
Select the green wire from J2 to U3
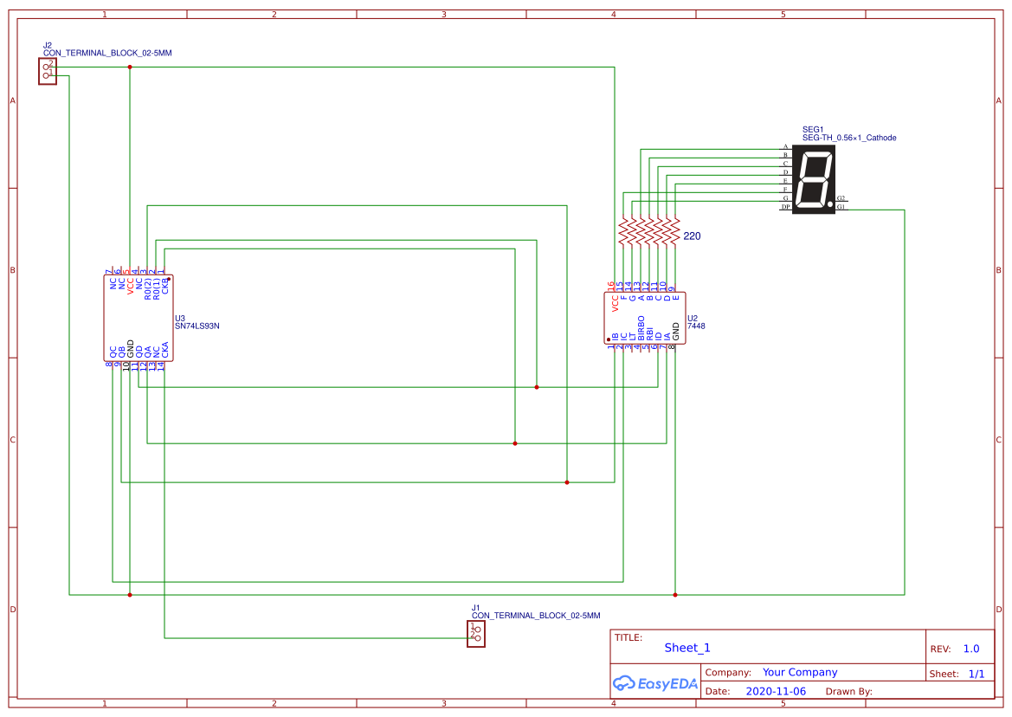coord(130,173)
